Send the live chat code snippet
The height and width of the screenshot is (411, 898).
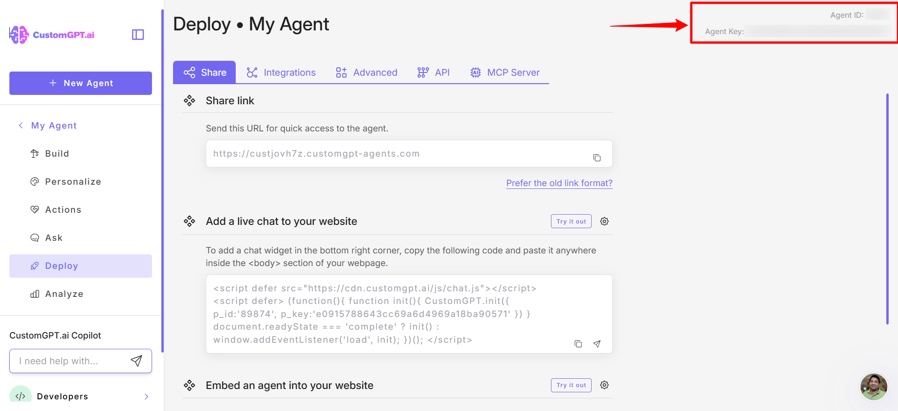click(x=597, y=344)
